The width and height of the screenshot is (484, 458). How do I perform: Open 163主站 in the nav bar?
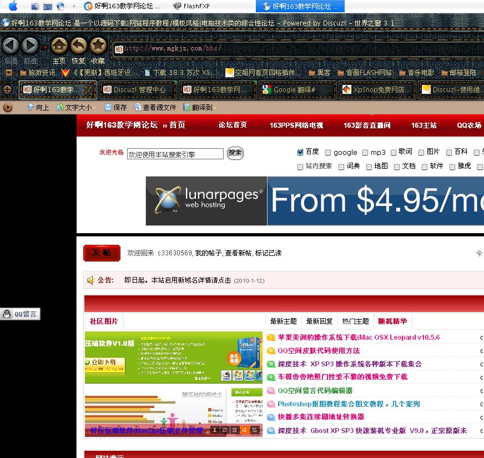tap(424, 125)
